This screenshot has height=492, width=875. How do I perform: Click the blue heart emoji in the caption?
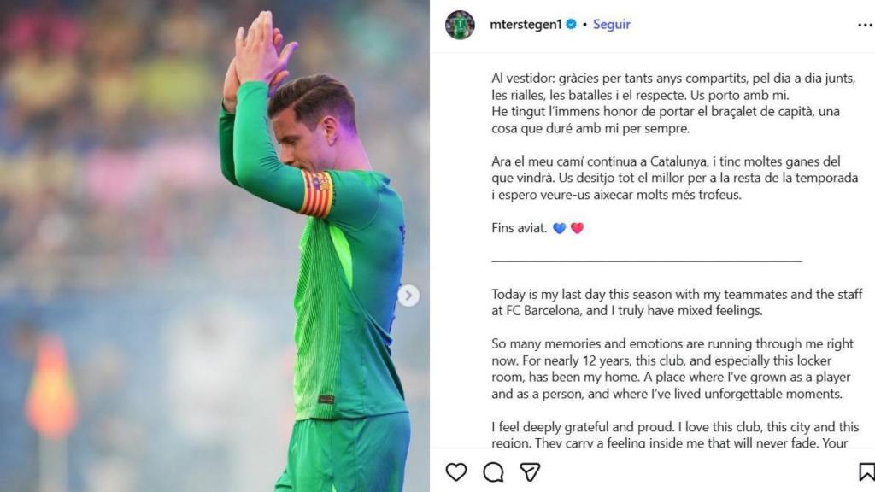click(x=559, y=226)
